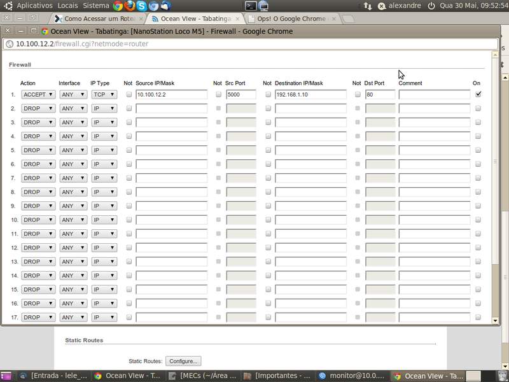Open Chromium icon next to Skype in top panel
509x382 pixels.
tap(153, 6)
